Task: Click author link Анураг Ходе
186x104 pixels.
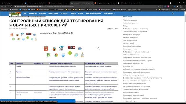Action: 16,29
